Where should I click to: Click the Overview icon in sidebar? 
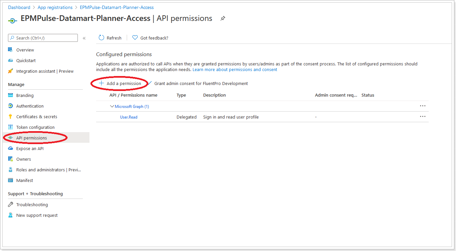coord(10,50)
